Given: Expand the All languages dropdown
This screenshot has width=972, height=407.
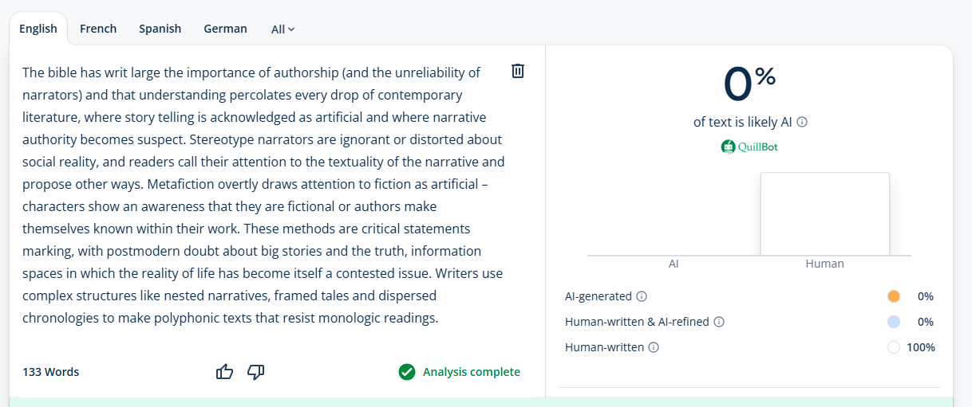Looking at the screenshot, I should [x=283, y=29].
